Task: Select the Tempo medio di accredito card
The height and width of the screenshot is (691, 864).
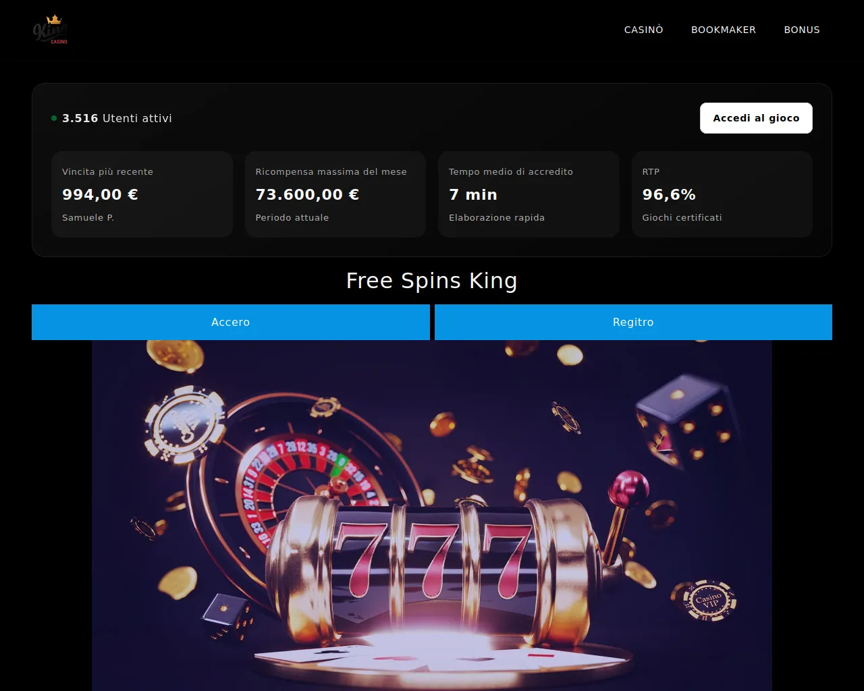Action: pyautogui.click(x=529, y=194)
